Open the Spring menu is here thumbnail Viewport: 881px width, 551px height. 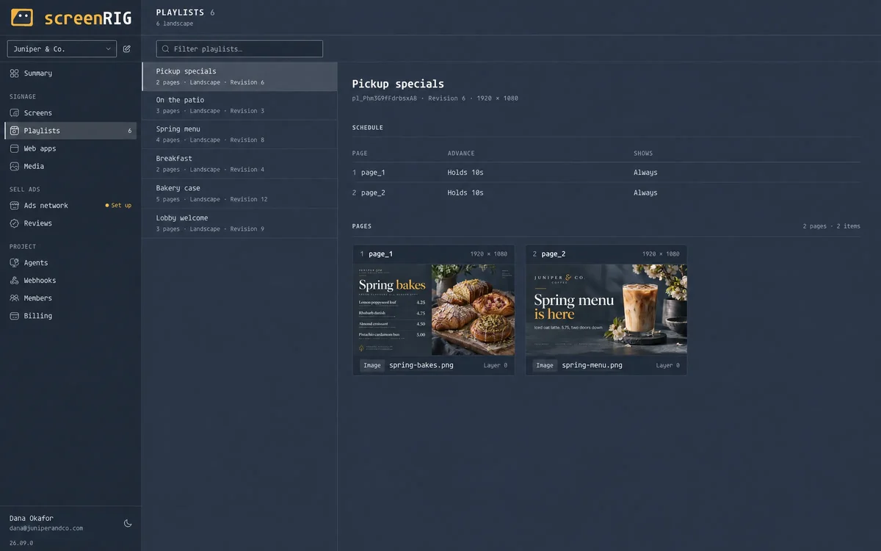click(606, 309)
